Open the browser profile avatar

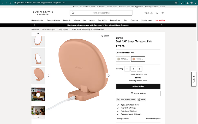coord(191,3)
